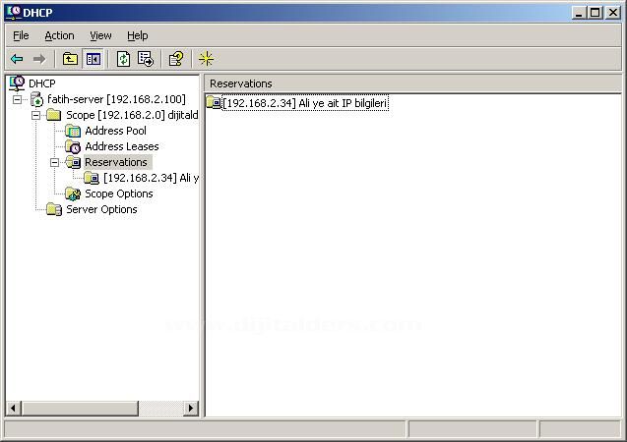
Task: Select the Address Leases node
Action: [121, 146]
